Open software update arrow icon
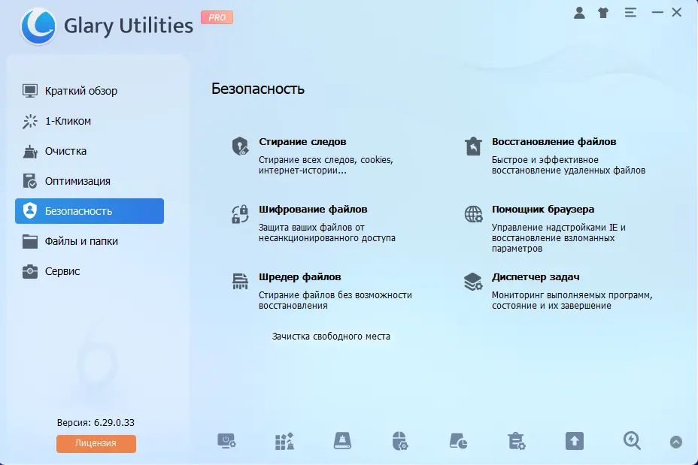 click(x=574, y=441)
